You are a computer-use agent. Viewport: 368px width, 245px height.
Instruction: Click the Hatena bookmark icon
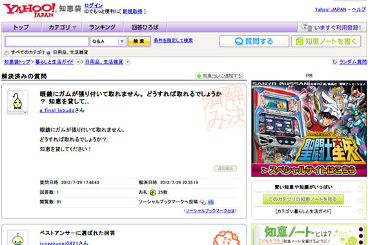[x=210, y=202]
